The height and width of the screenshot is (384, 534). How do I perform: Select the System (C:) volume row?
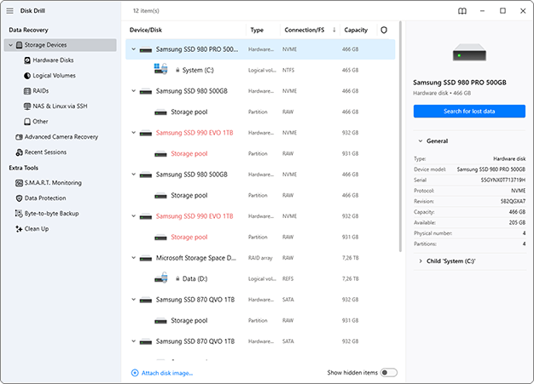click(260, 70)
